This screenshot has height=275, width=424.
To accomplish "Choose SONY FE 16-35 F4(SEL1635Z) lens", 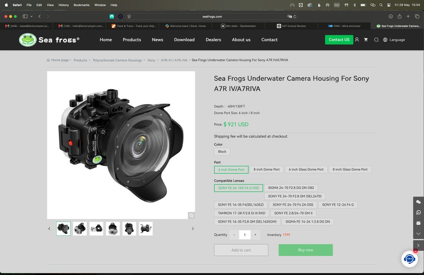I will [241, 205].
